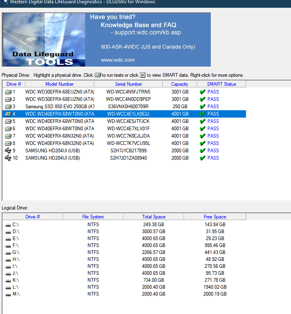Screen dimensions: 291x314
Task: Click the M:\ logical drive icon
Action: [8, 295]
